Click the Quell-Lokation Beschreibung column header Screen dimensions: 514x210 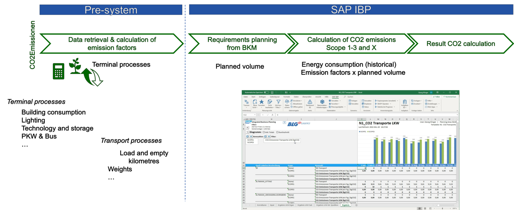point(268,165)
